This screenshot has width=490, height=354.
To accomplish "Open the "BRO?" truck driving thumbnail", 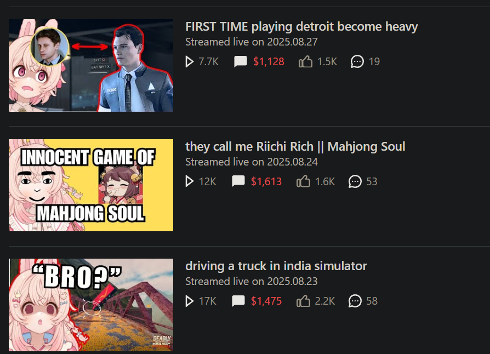I will [91, 305].
